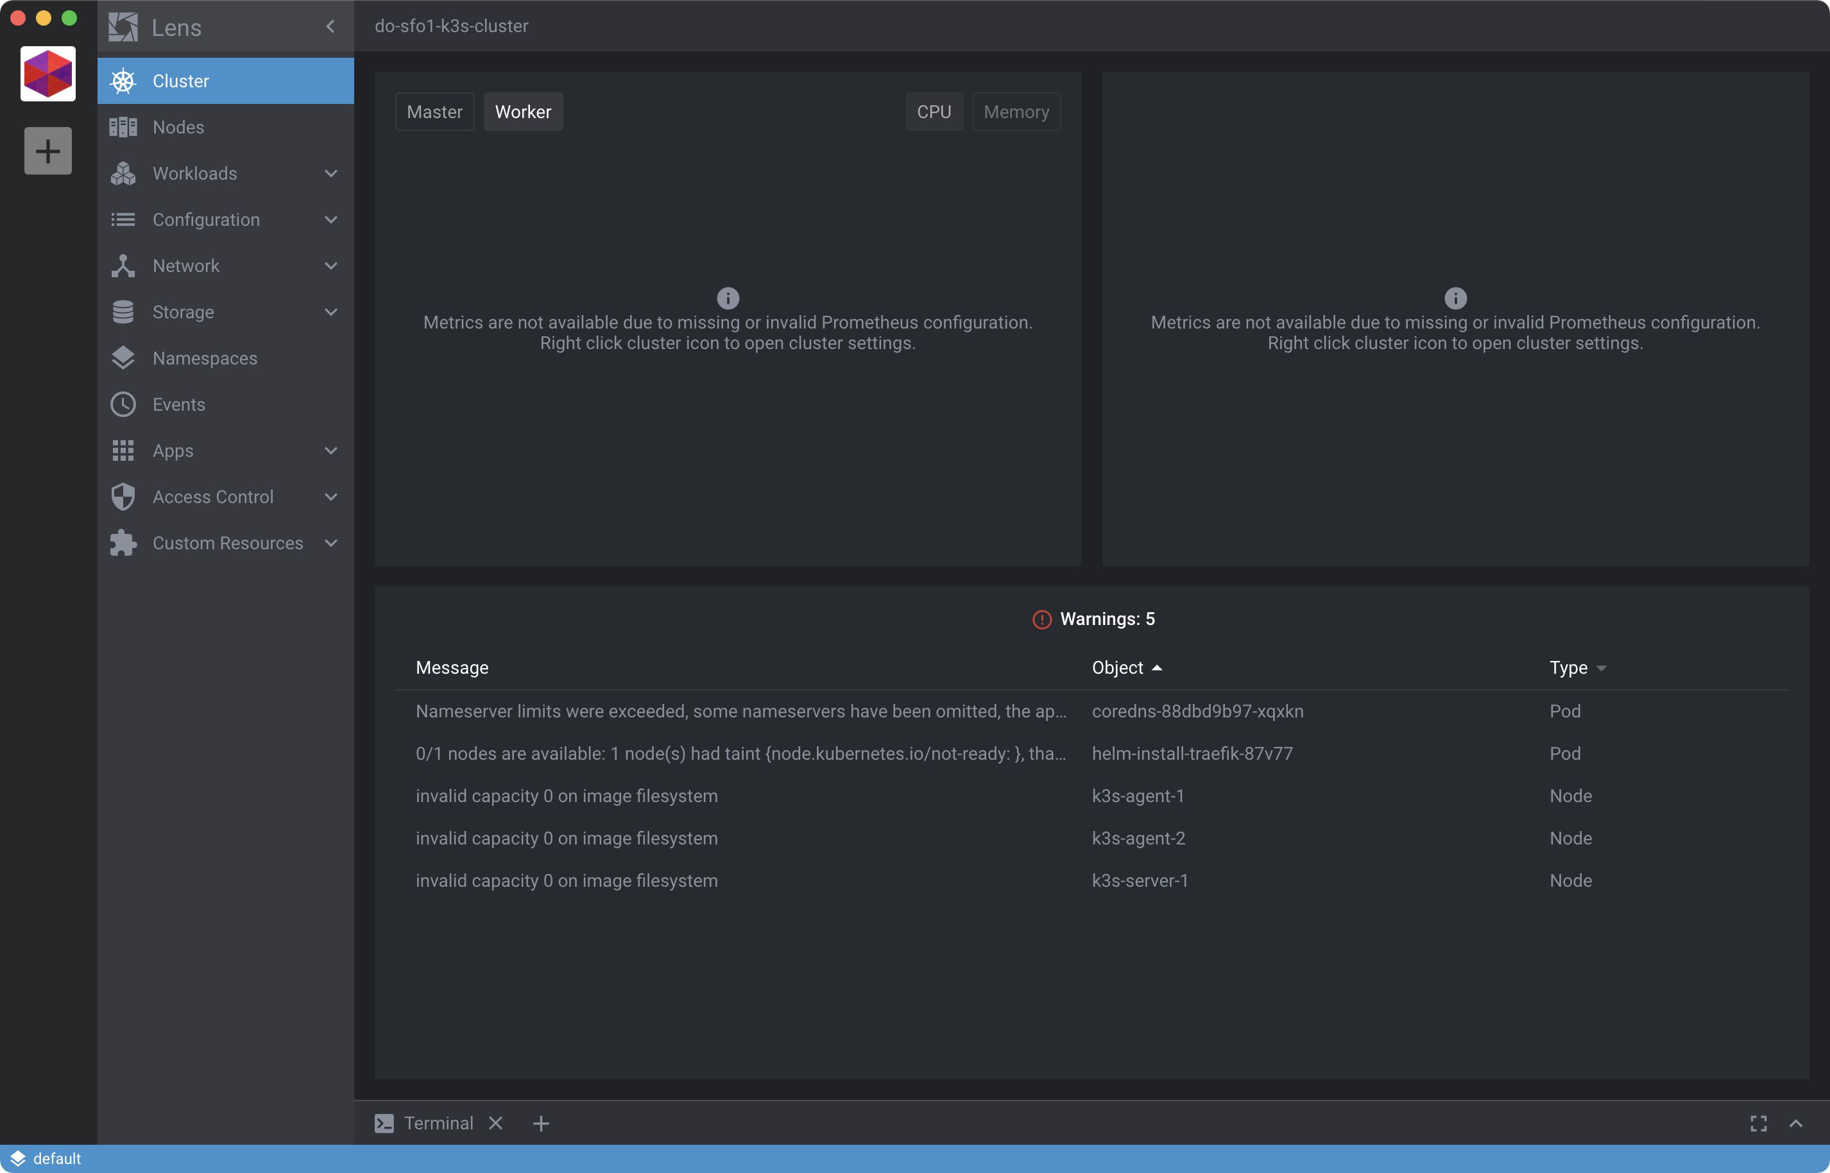
Task: Open the helm-install-traefik-87v77 warning row
Action: [x=1091, y=754]
